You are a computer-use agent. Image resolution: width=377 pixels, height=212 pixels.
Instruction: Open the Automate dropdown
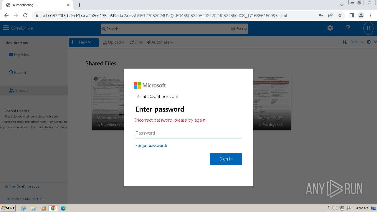click(160, 42)
